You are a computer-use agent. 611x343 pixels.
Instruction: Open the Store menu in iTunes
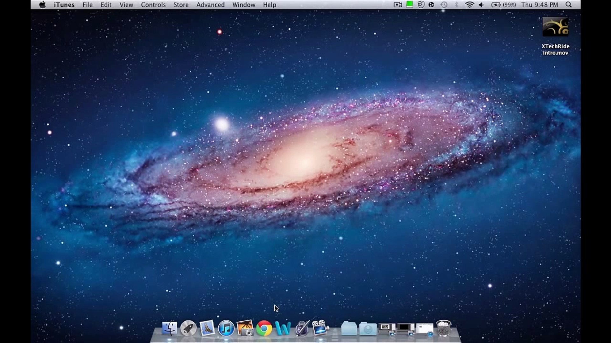181,5
